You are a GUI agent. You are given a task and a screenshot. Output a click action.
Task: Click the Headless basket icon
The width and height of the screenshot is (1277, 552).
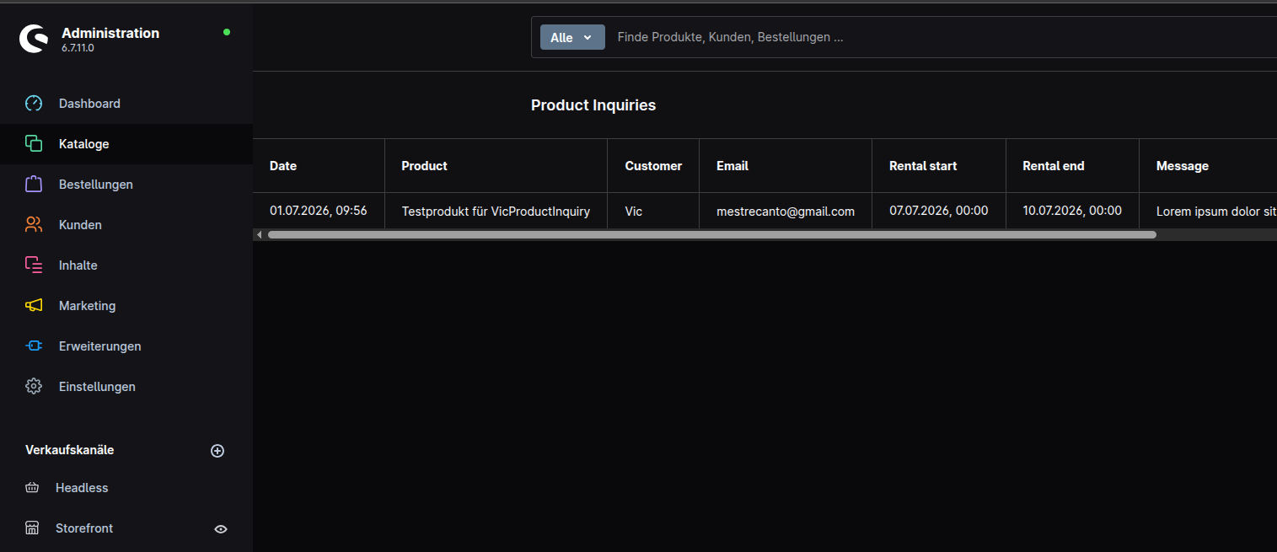(x=32, y=488)
